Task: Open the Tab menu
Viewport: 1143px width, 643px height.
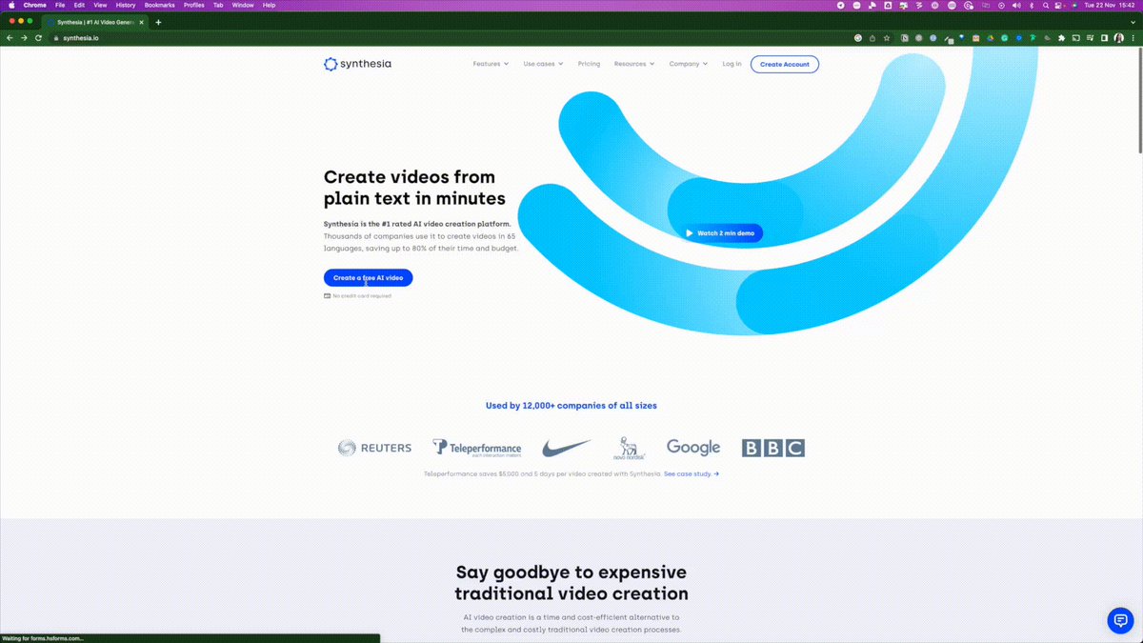Action: click(x=218, y=5)
